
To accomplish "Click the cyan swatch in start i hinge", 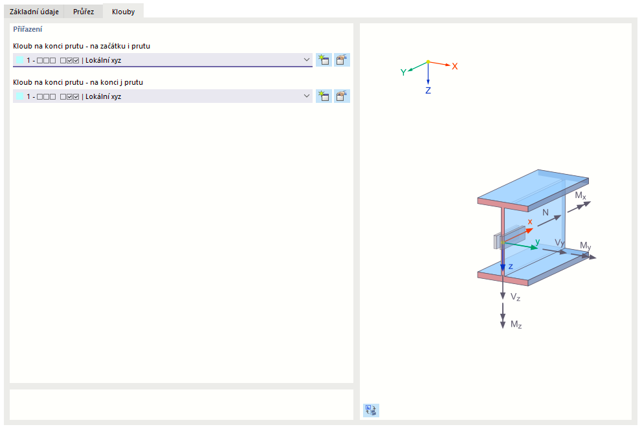I will point(19,60).
